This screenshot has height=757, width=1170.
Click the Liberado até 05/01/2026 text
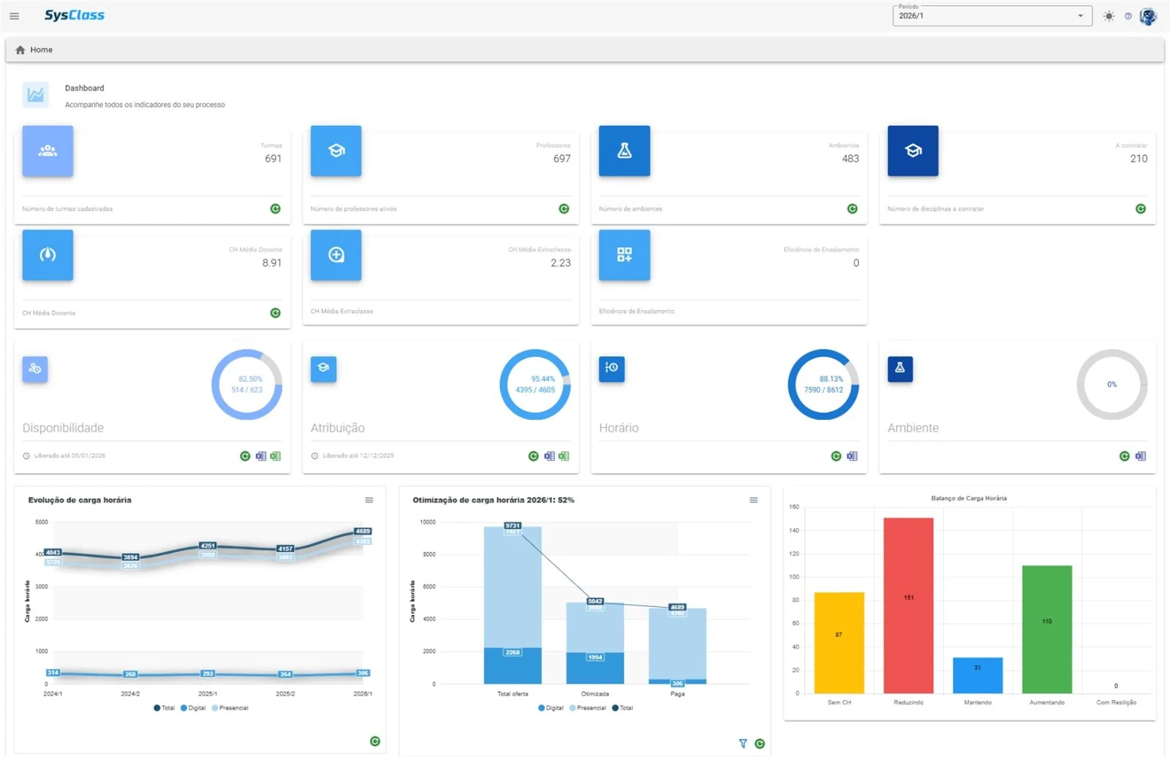pyautogui.click(x=69, y=456)
